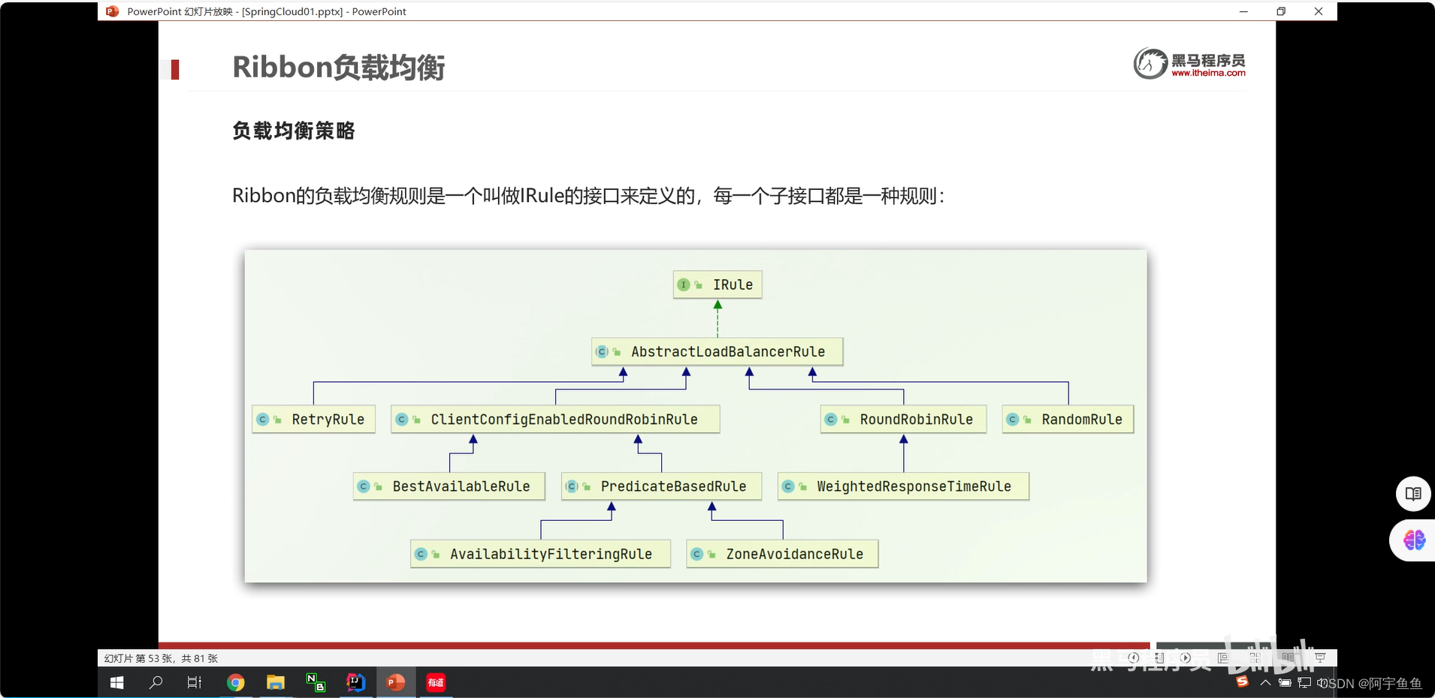1435x698 pixels.
Task: Click the www.itheima.com logo text
Action: (1208, 73)
